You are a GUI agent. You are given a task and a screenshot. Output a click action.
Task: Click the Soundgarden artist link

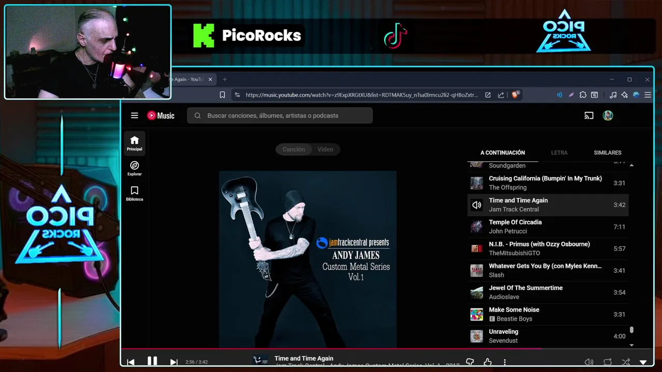pos(507,166)
